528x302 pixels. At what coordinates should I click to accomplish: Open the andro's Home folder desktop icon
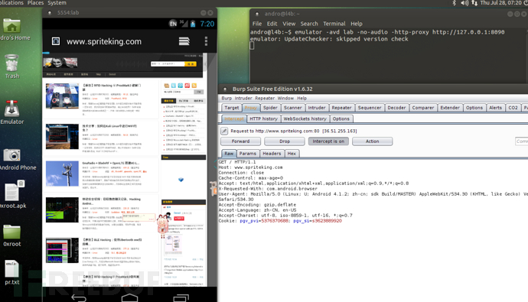[x=11, y=26]
